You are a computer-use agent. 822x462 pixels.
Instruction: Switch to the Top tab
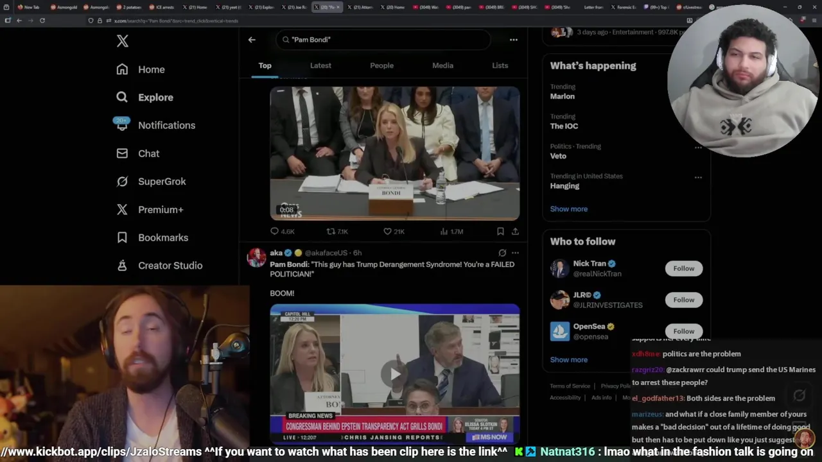[x=265, y=65]
